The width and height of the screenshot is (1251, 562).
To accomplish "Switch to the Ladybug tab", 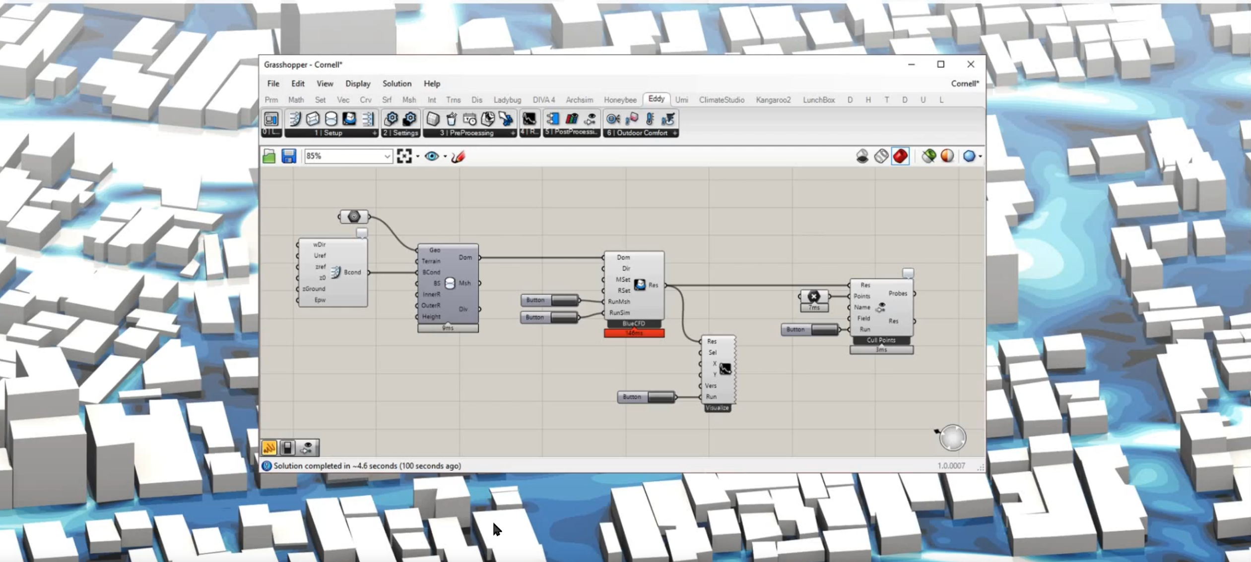I will (507, 100).
